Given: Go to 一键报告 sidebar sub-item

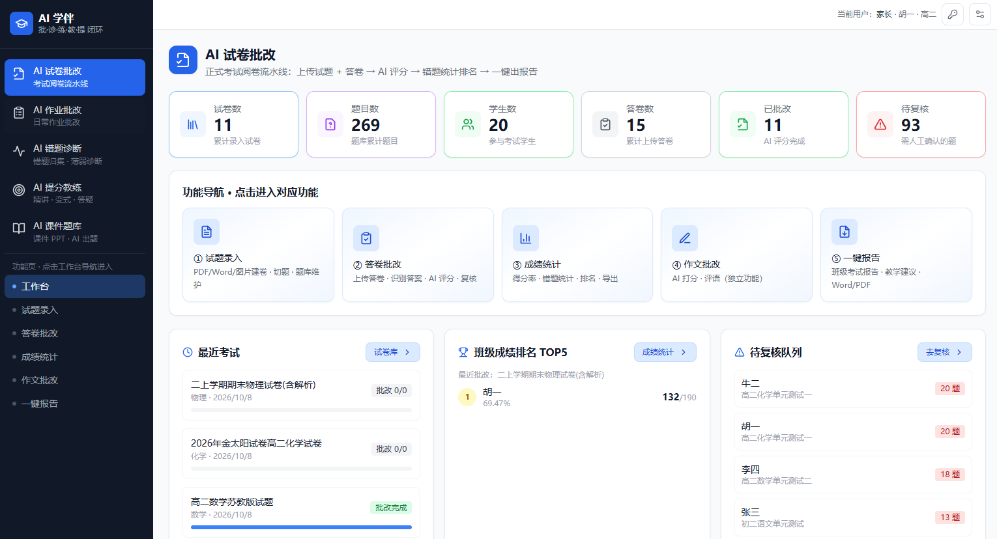Looking at the screenshot, I should click(x=75, y=404).
